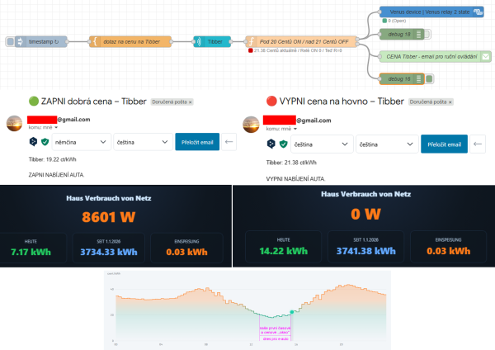Select the timestamp inject node
The height and width of the screenshot is (350, 495).
[x=41, y=41]
